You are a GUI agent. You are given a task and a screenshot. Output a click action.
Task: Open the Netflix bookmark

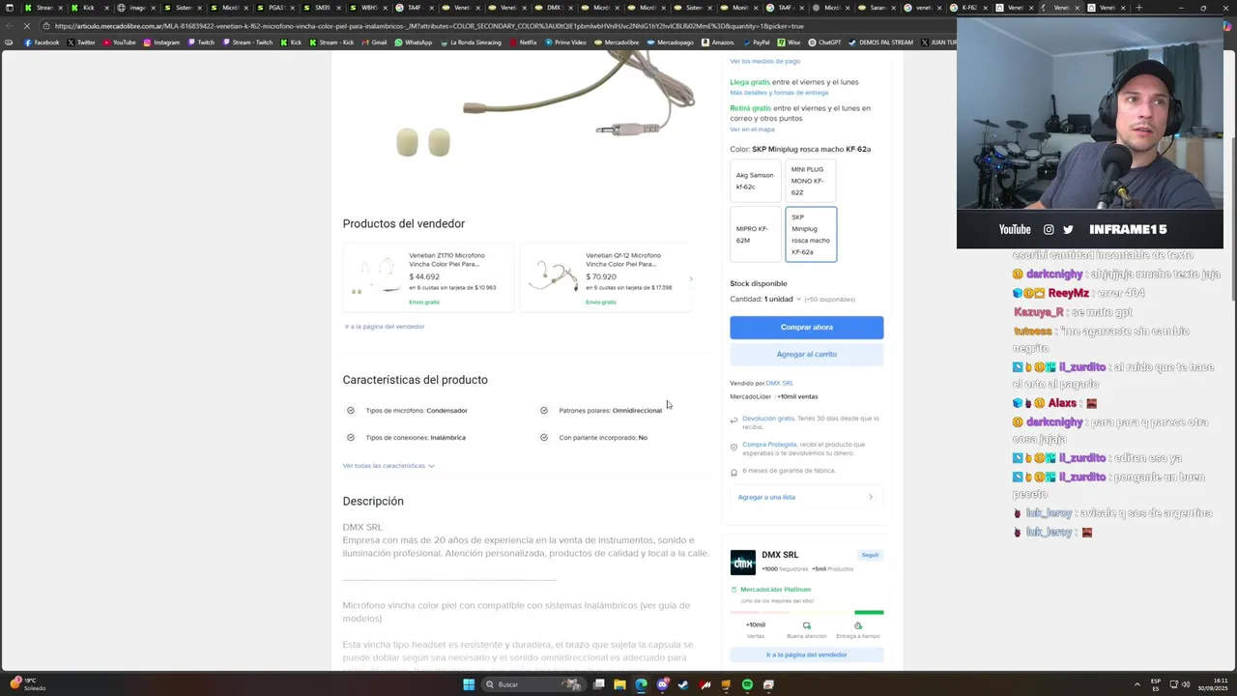523,43
